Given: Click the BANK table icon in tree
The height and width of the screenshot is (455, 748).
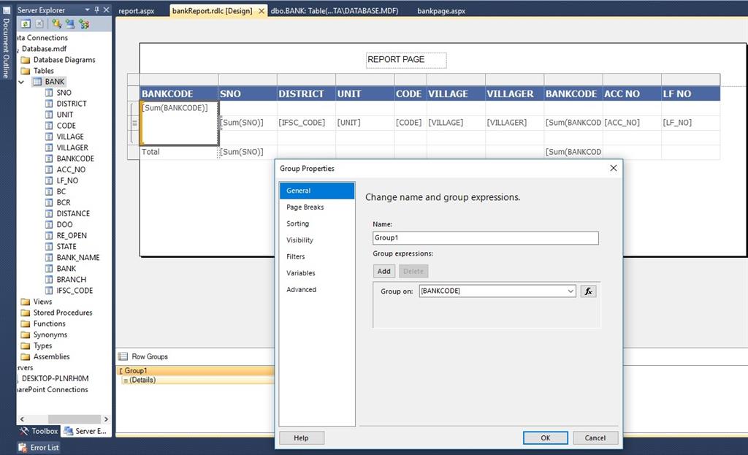Looking at the screenshot, I should click(37, 82).
